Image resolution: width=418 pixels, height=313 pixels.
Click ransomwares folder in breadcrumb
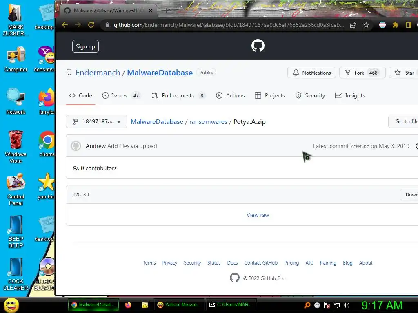[x=208, y=121]
